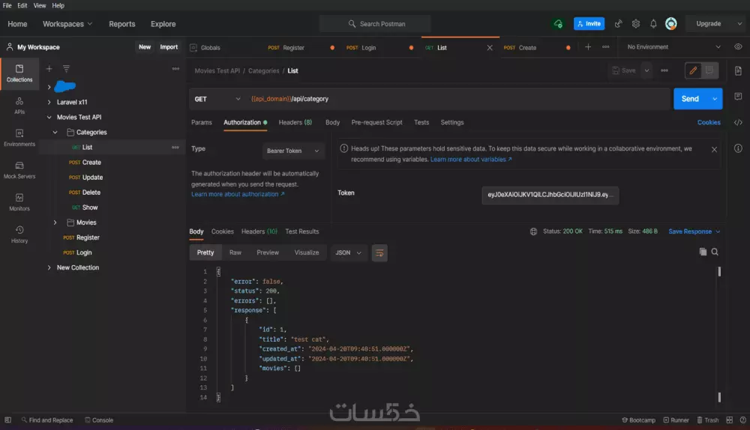This screenshot has height=430, width=750.
Task: Open the Pre-request Script tab
Action: [x=377, y=122]
